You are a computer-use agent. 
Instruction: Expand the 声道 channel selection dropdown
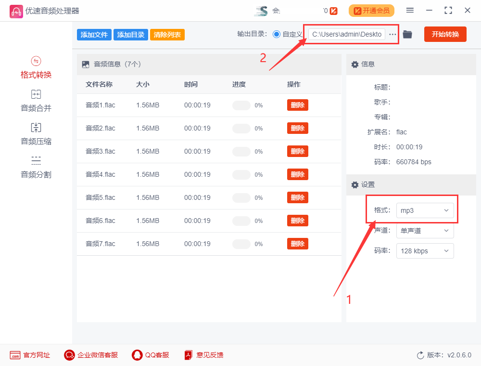425,230
